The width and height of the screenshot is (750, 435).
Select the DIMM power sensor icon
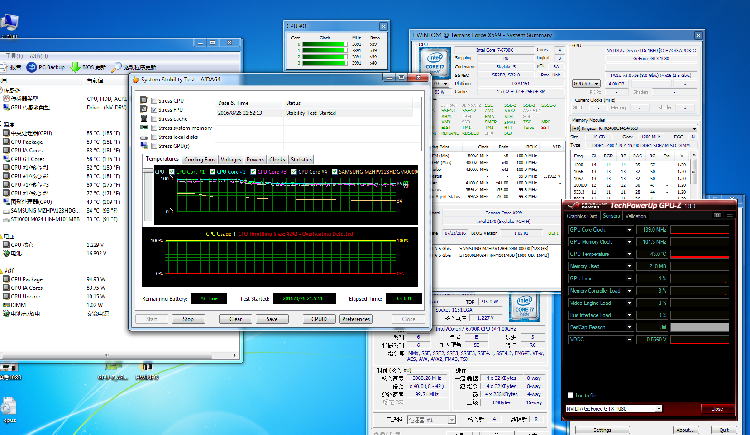(6, 305)
